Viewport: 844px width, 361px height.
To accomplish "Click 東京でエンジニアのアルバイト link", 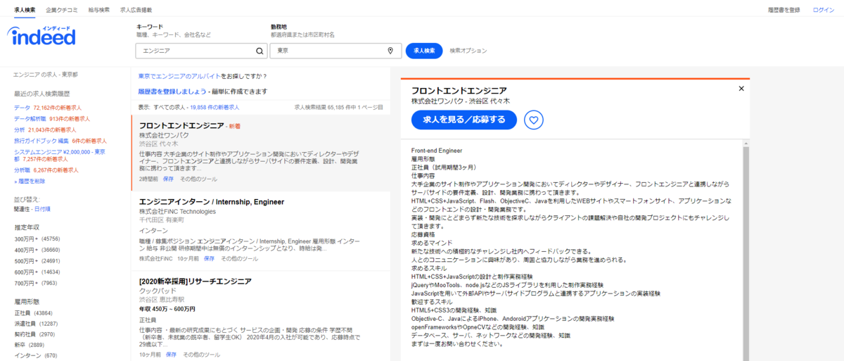I will coord(179,76).
